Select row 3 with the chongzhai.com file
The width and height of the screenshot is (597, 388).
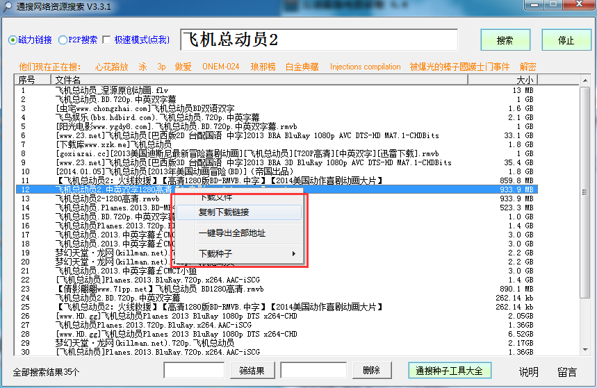[x=277, y=108]
